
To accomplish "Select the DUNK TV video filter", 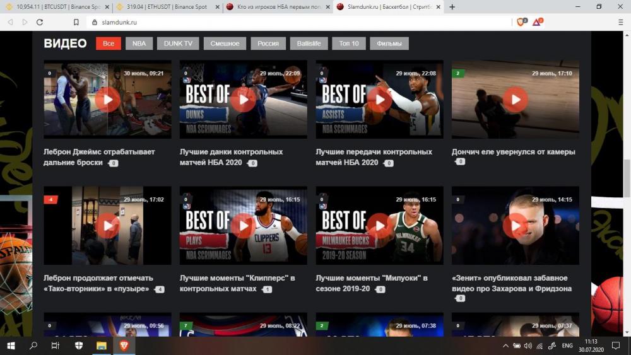I will click(x=178, y=44).
